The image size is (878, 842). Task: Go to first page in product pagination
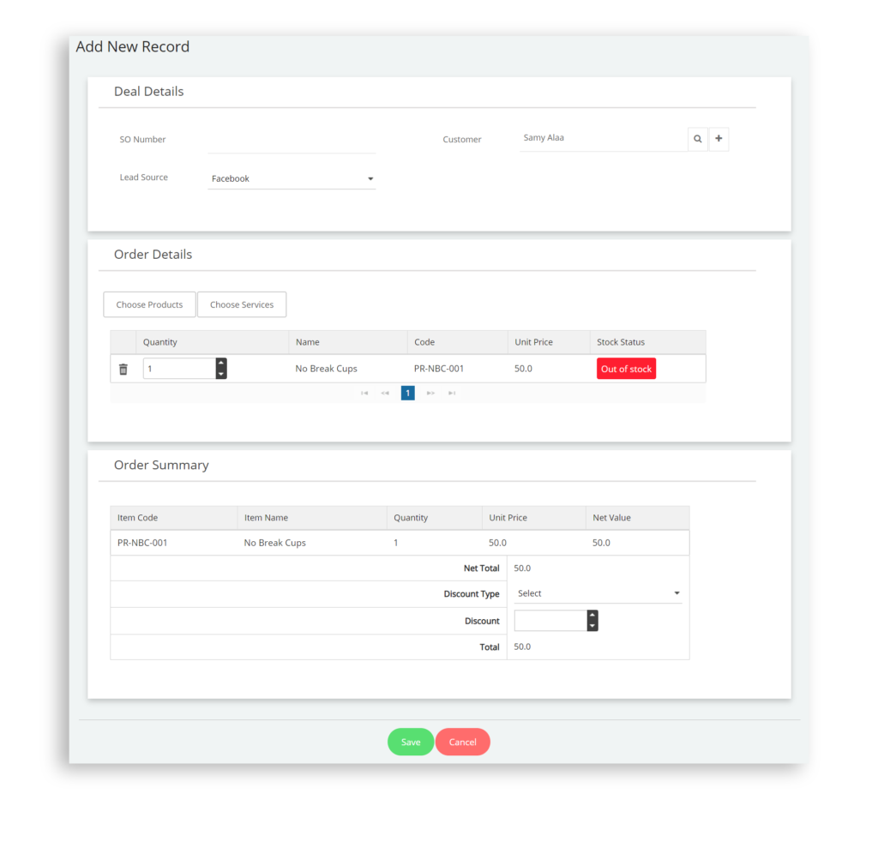click(x=364, y=393)
